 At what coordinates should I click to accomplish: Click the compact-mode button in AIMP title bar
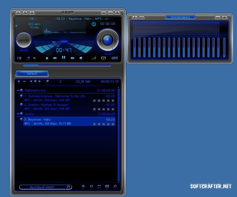104,13
